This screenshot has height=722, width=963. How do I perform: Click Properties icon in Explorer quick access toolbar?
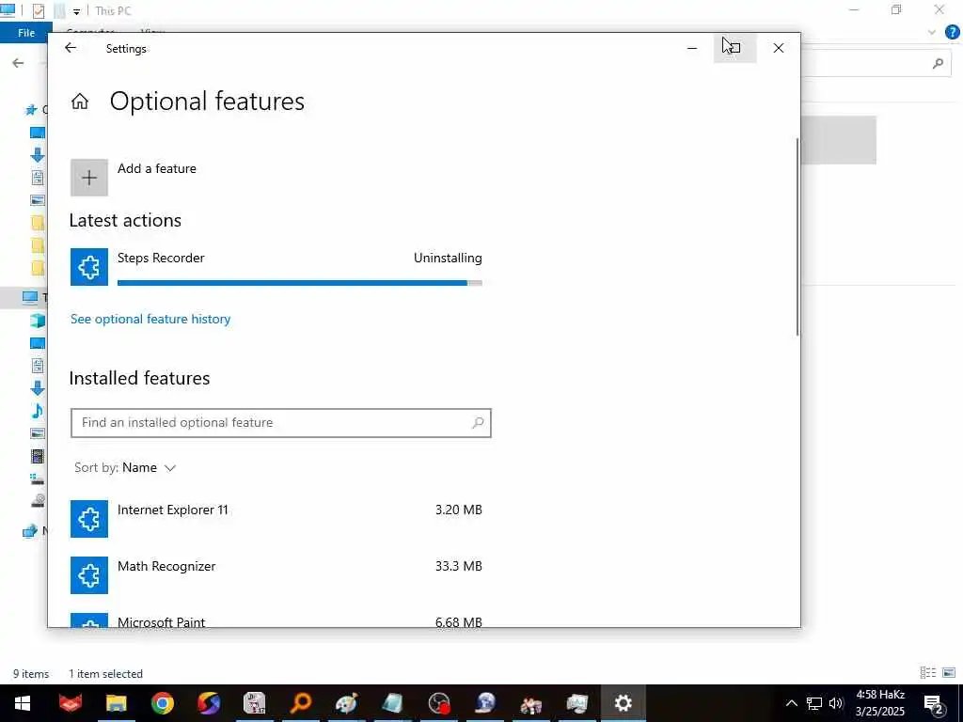tap(38, 10)
